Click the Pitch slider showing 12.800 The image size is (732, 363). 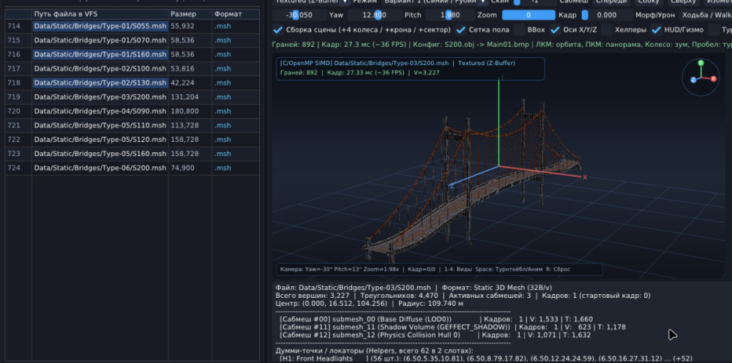click(374, 15)
